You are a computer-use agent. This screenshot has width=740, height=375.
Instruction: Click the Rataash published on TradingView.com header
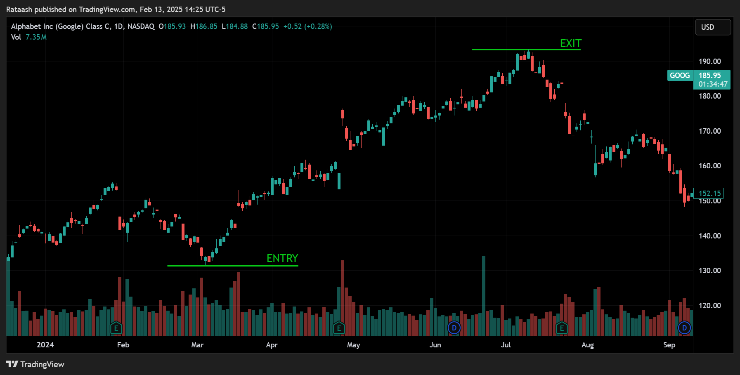pyautogui.click(x=116, y=9)
